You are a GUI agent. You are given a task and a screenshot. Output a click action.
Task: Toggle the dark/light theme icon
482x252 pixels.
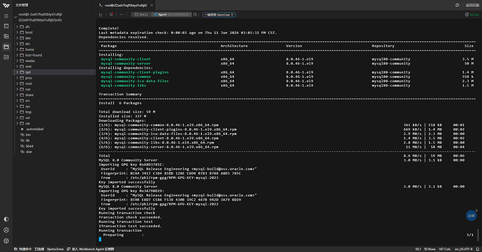coord(6,219)
